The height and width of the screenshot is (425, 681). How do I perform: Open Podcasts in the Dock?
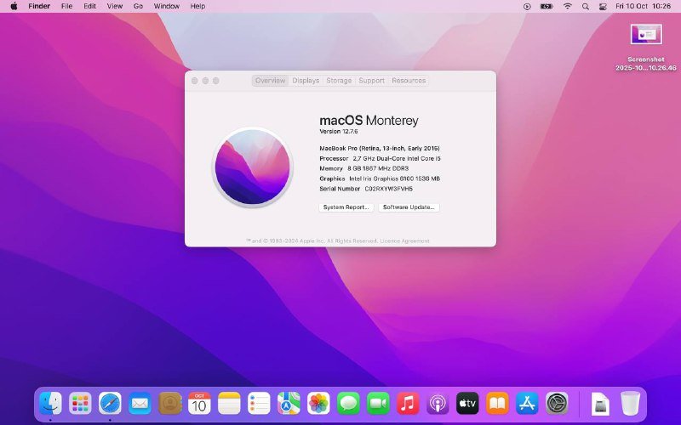[x=438, y=403]
